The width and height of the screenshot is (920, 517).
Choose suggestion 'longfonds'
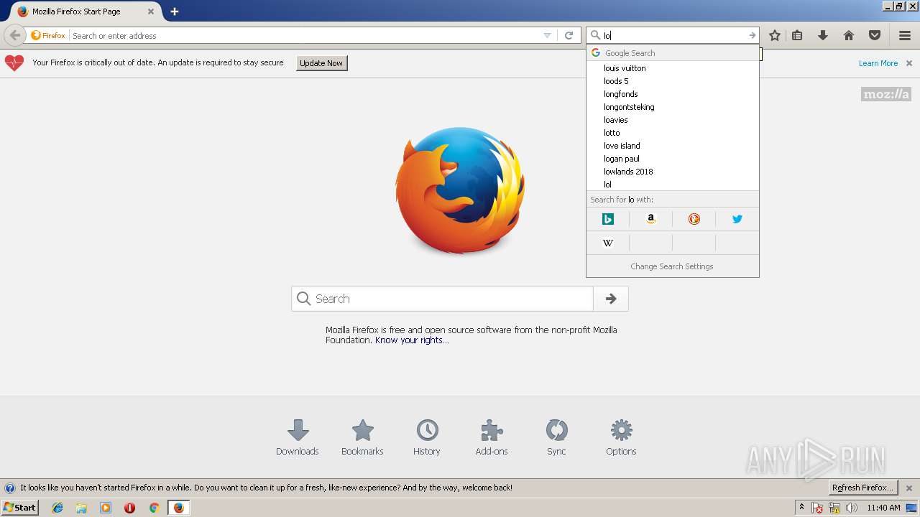tap(673, 94)
